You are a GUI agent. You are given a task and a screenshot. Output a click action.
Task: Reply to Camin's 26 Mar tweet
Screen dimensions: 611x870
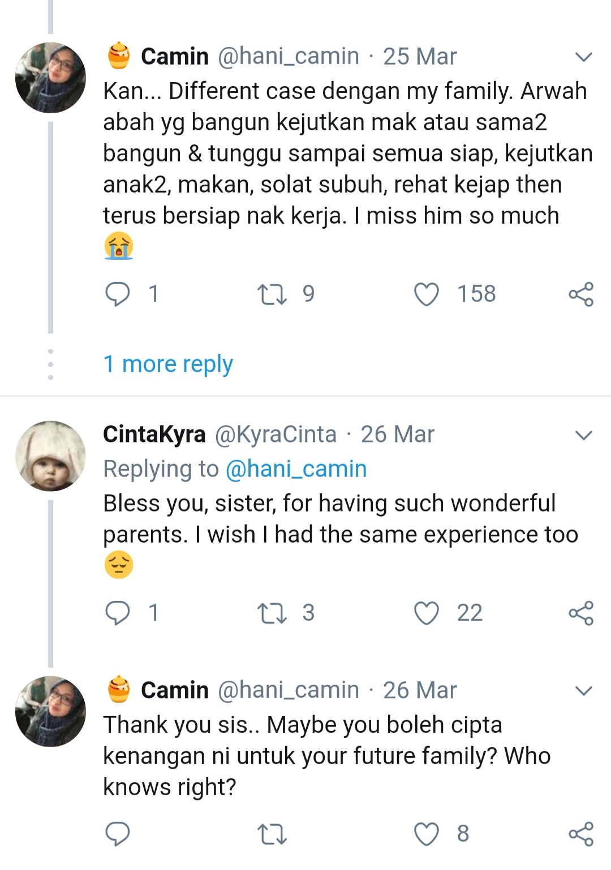coord(118,834)
